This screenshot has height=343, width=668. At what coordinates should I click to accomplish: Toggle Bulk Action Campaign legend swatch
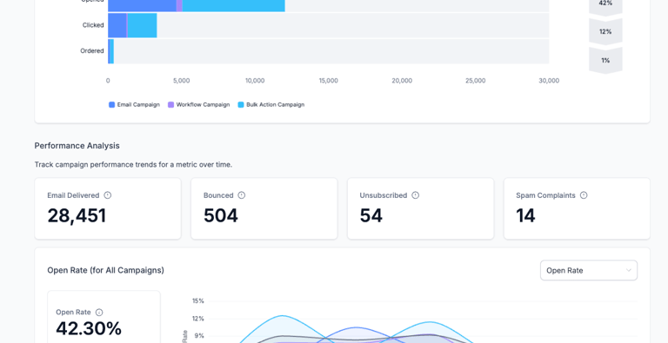241,105
